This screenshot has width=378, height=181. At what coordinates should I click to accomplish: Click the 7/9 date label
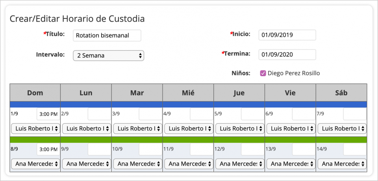[321, 114]
